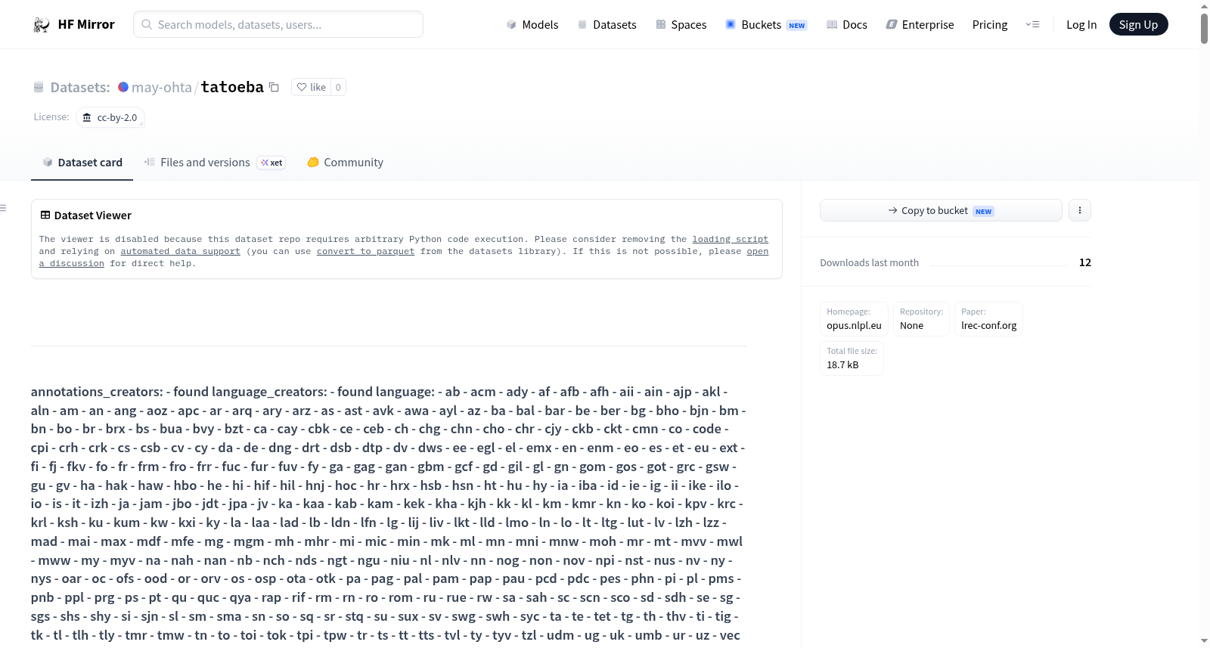Image resolution: width=1210 pixels, height=648 pixels.
Task: Open the Datasets nav item
Action: coord(607,25)
